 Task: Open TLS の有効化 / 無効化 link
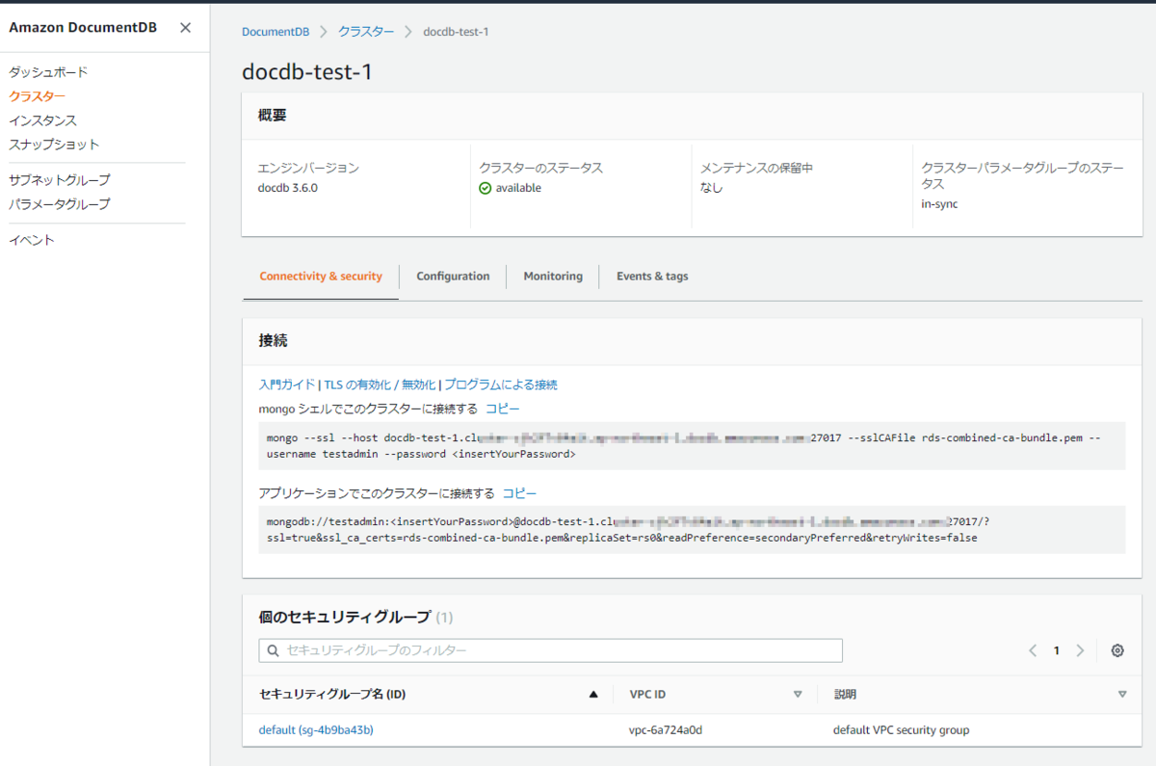380,384
